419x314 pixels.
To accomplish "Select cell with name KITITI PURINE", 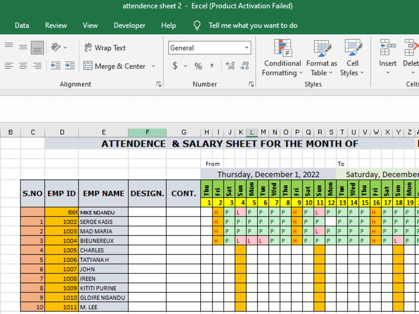I will pyautogui.click(x=103, y=288).
